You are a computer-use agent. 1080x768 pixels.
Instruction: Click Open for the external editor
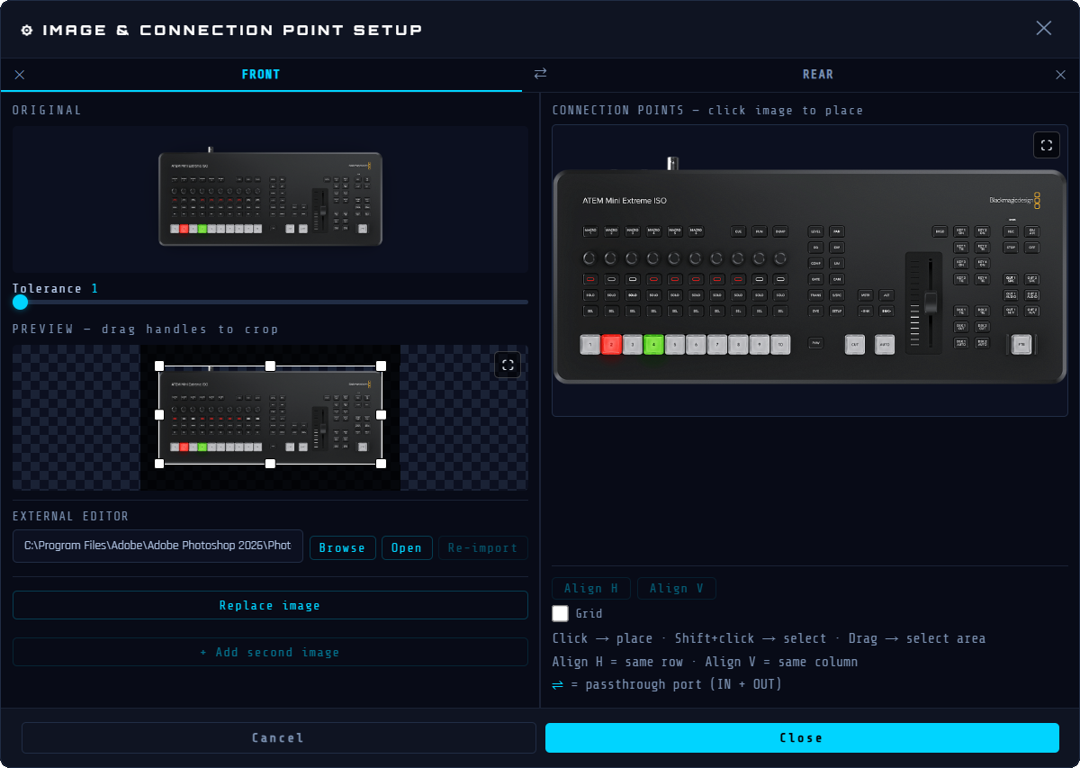click(x=407, y=547)
